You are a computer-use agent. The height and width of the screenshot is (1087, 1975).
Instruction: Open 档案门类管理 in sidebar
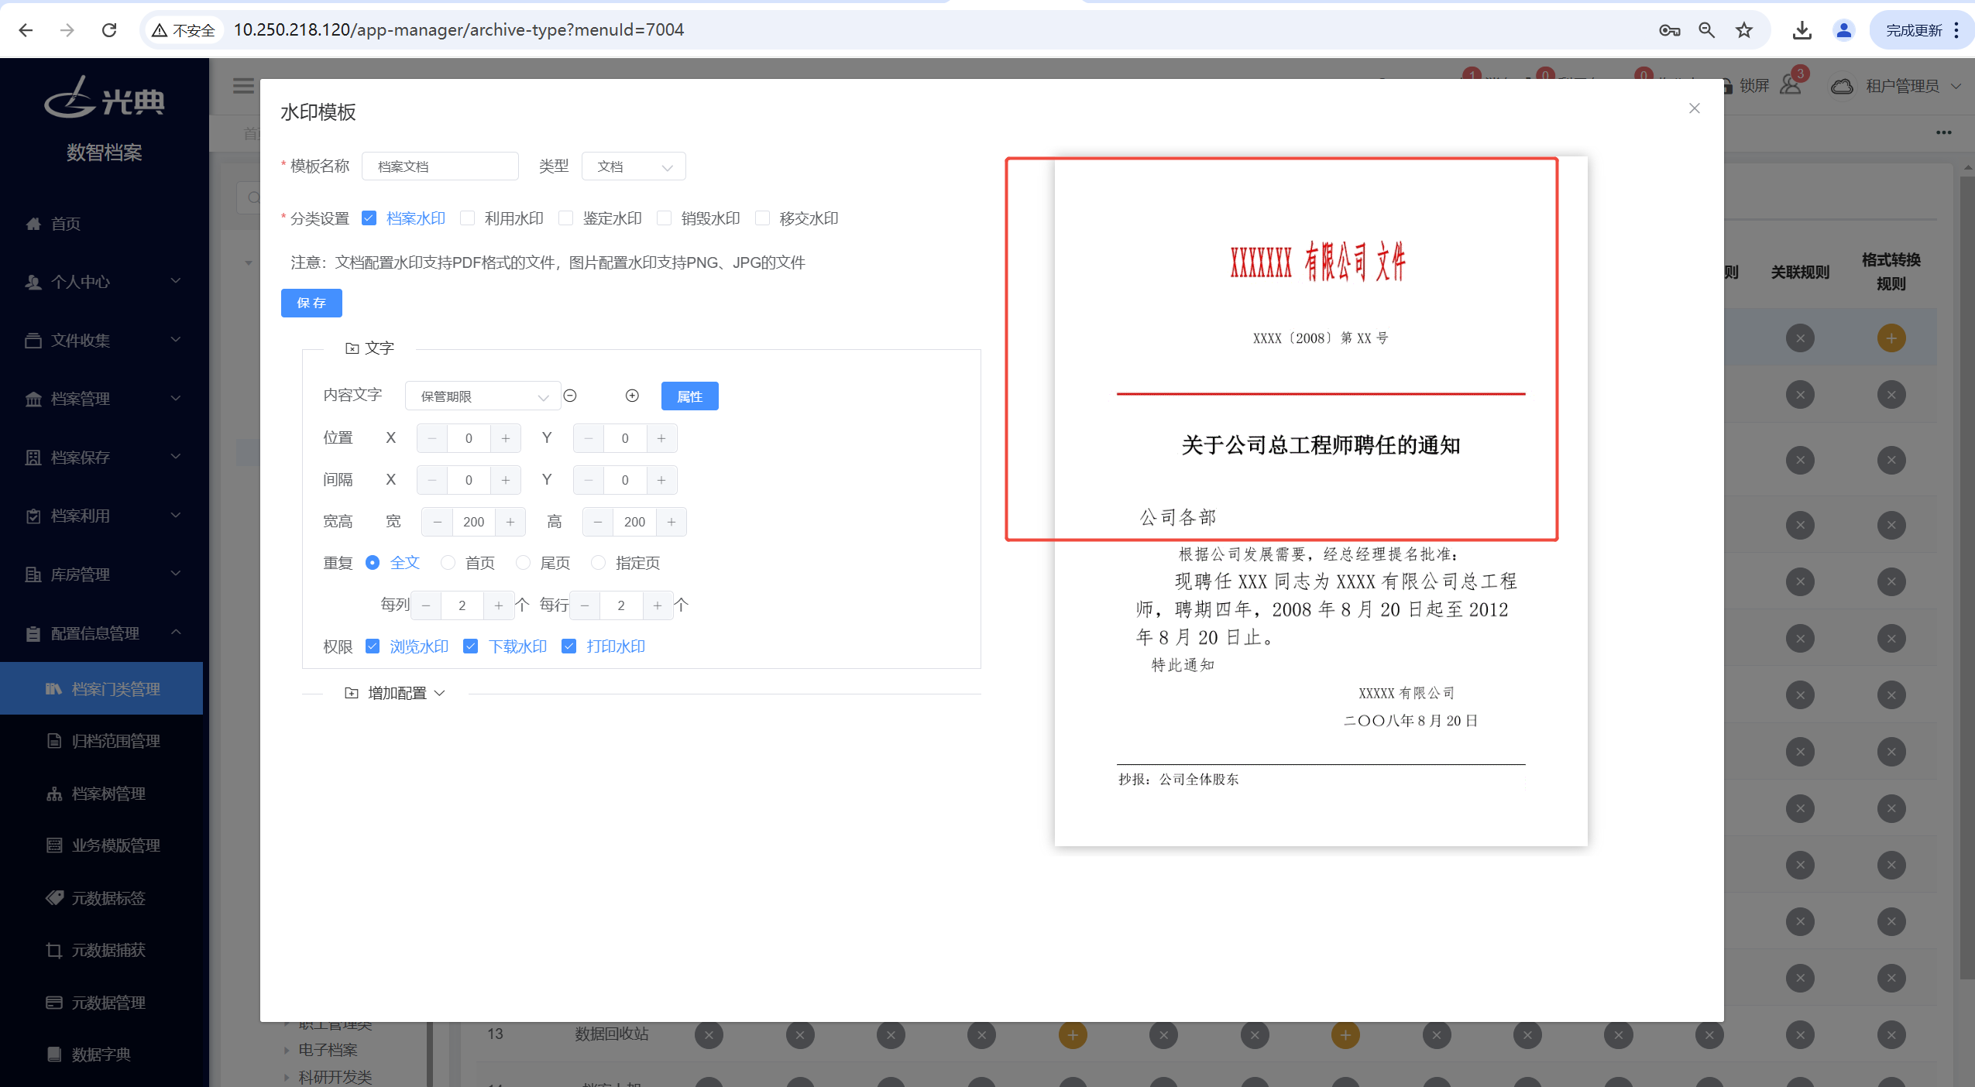[x=101, y=688]
